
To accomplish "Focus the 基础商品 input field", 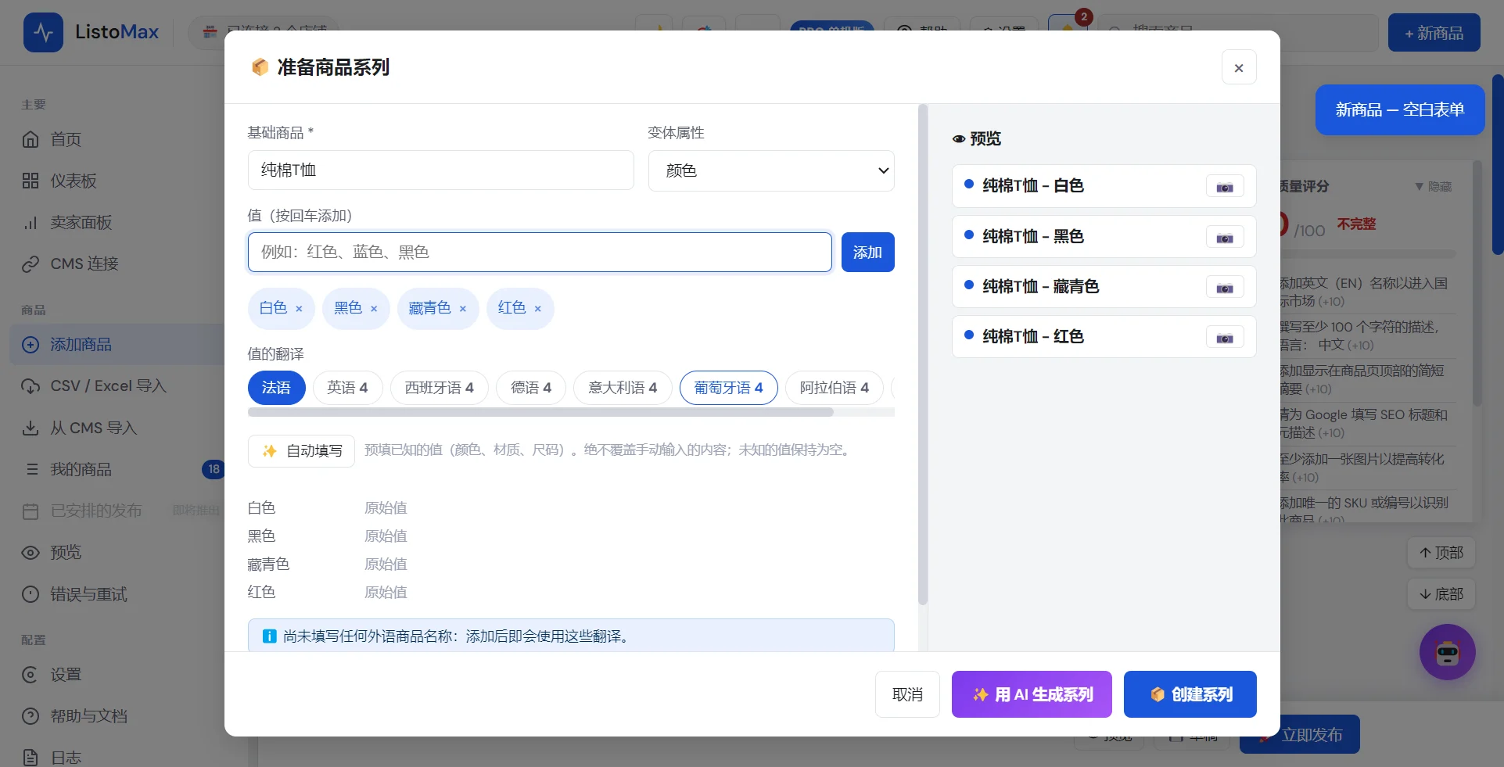I will coord(440,170).
